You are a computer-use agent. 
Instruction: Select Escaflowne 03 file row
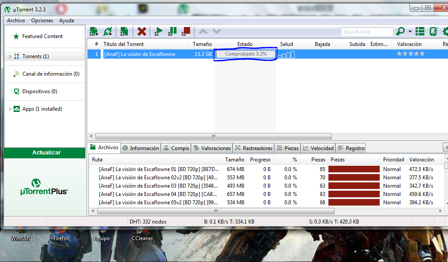pyautogui.click(x=266, y=186)
